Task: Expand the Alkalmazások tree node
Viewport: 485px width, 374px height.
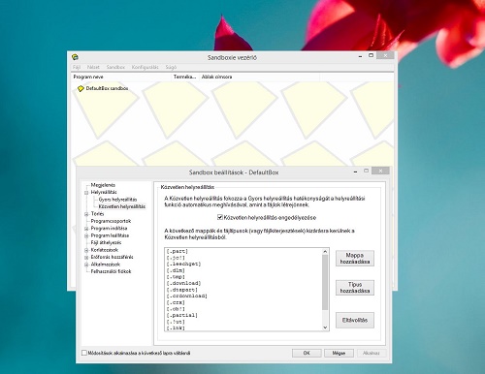Action: [x=86, y=265]
